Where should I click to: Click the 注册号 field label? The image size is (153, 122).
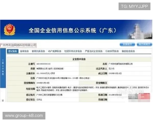[x=32, y=64]
